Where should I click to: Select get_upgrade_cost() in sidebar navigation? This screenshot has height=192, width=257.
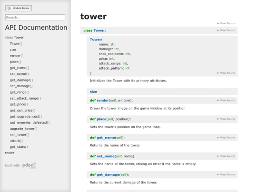tap(26, 117)
